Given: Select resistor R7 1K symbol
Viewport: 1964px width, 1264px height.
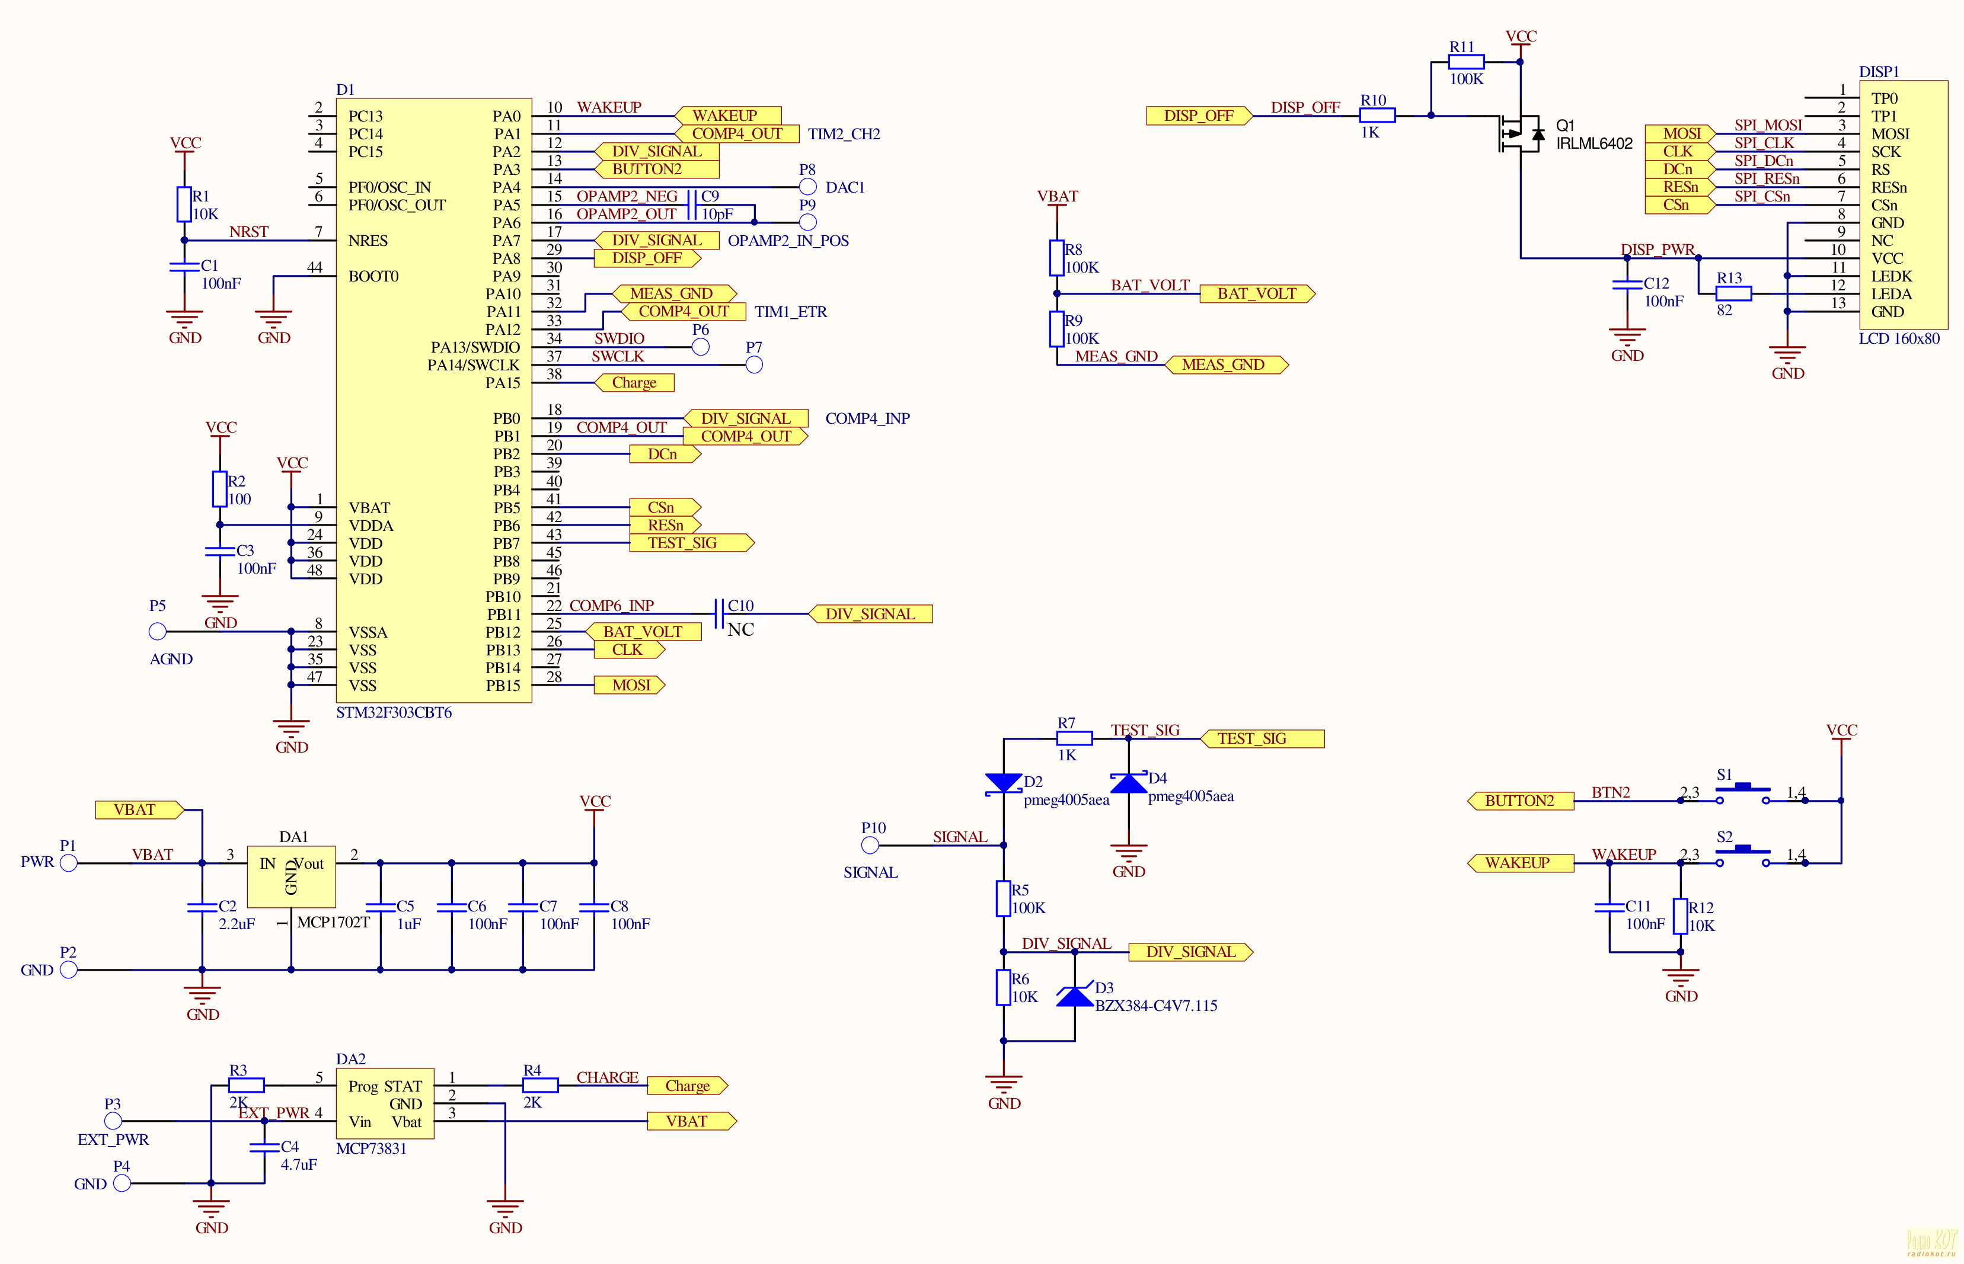Looking at the screenshot, I should (x=1074, y=738).
